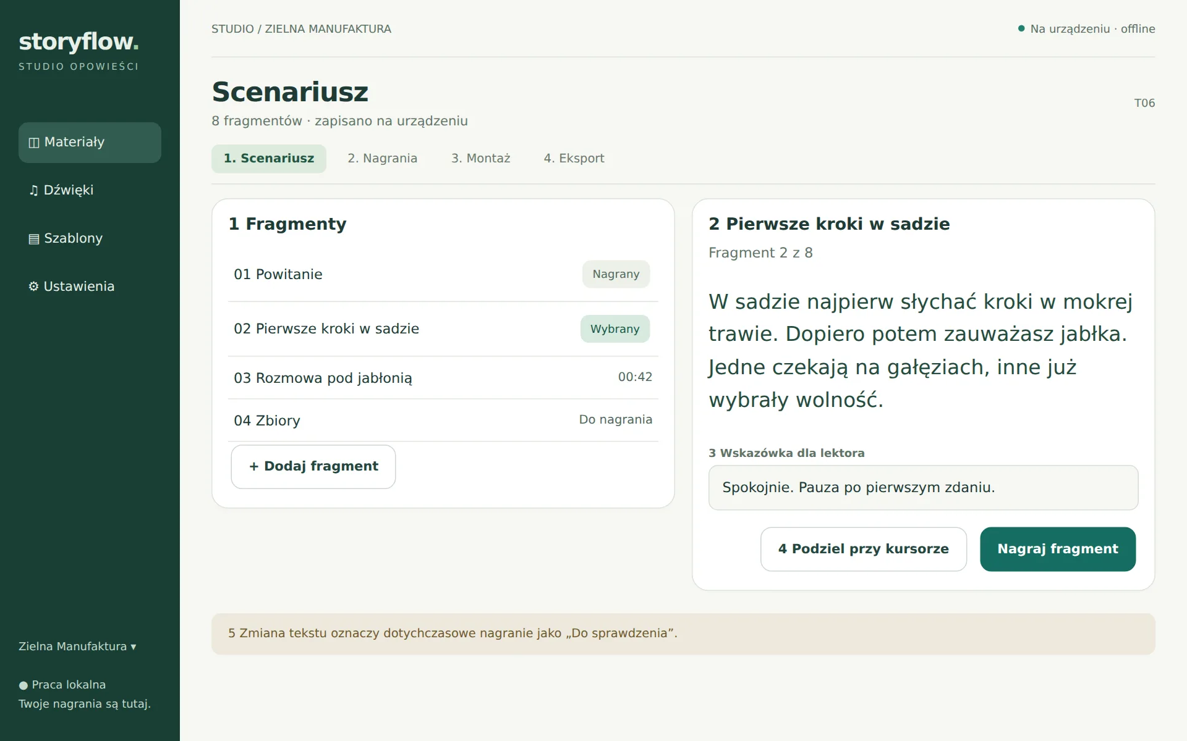
Task: Click the Wybrany status badge
Action: click(x=615, y=329)
